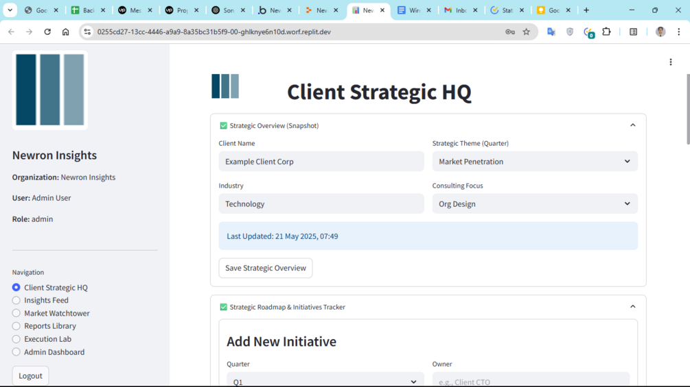Switch to the Inbox Gmail tab

tap(455, 10)
